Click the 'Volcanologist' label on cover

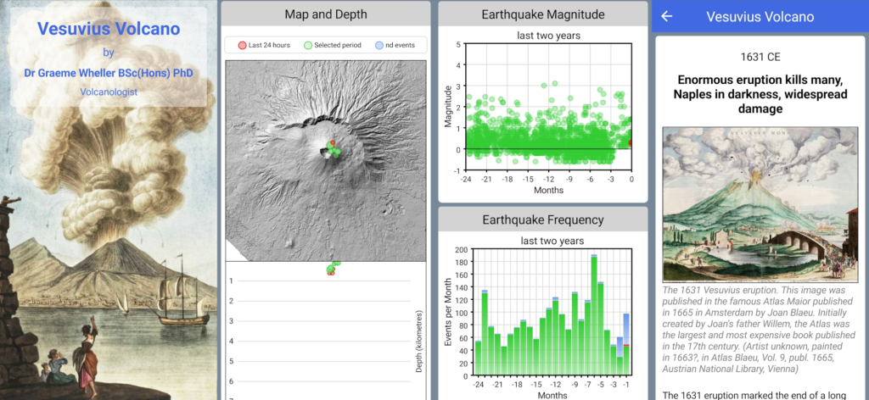coord(109,92)
